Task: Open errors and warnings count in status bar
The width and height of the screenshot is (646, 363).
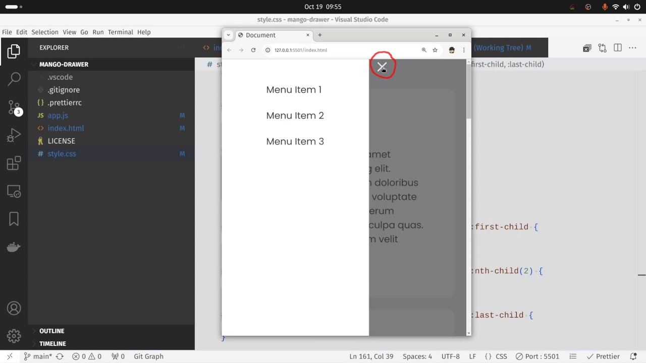Action: coord(87,356)
